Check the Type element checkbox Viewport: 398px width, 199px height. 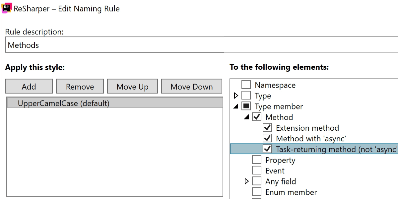tap(246, 96)
